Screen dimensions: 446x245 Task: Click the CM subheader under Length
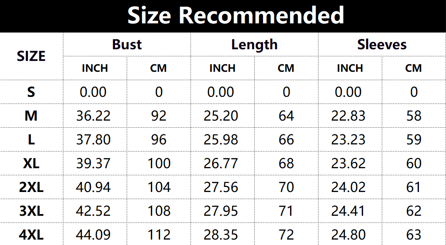(286, 68)
